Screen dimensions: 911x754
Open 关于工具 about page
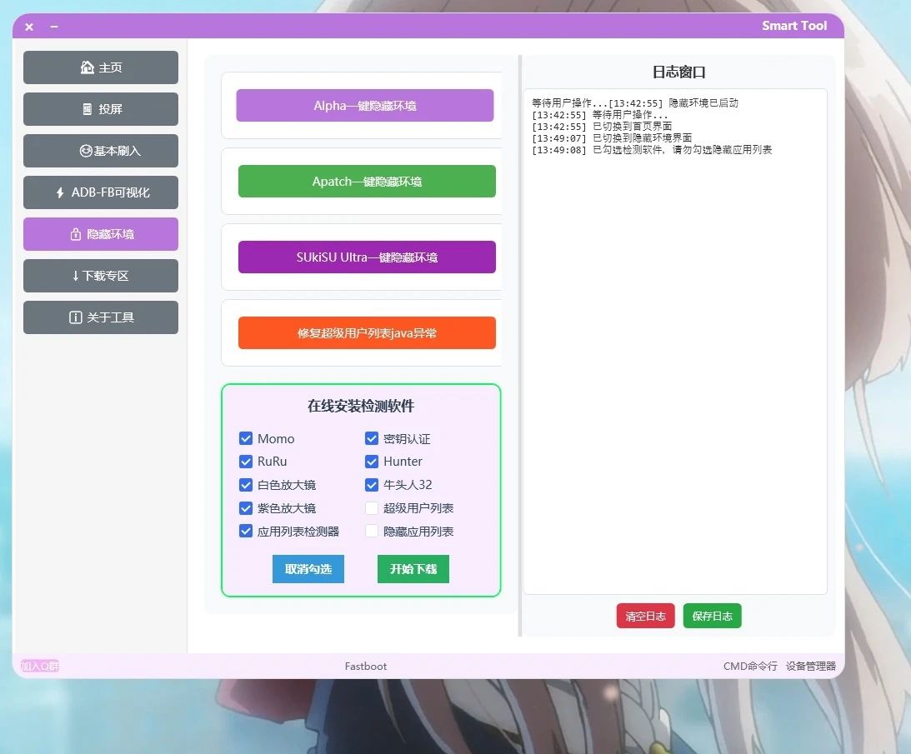pyautogui.click(x=101, y=317)
